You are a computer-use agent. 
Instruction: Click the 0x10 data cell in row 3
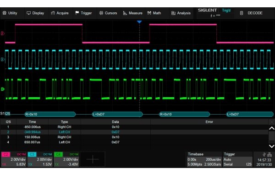115,137
